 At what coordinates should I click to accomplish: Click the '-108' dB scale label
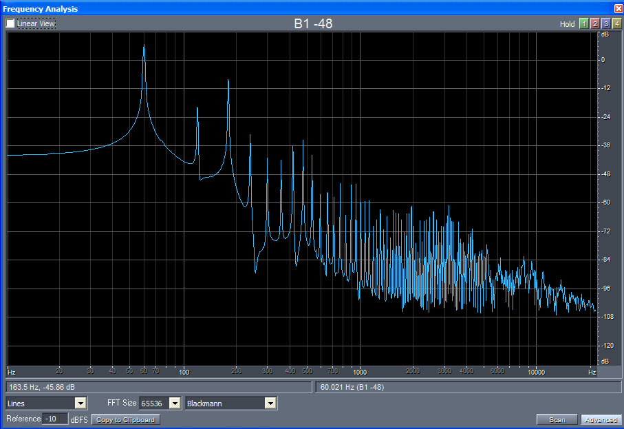click(x=607, y=317)
